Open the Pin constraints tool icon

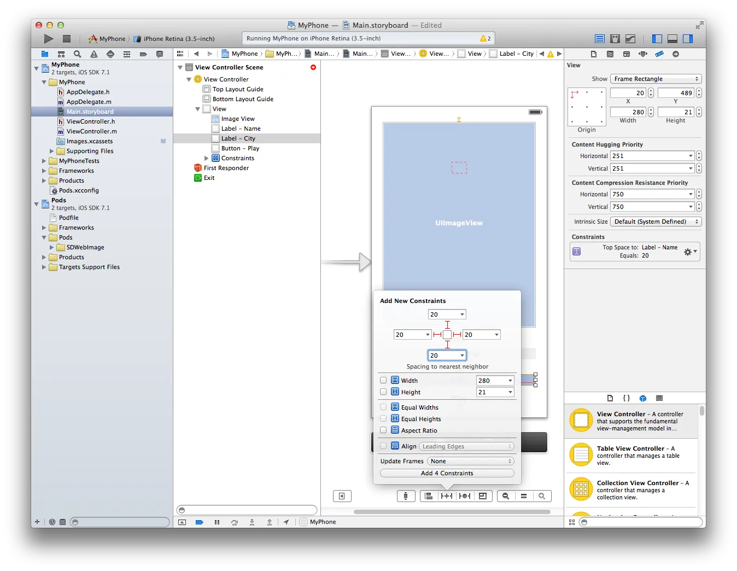point(447,496)
